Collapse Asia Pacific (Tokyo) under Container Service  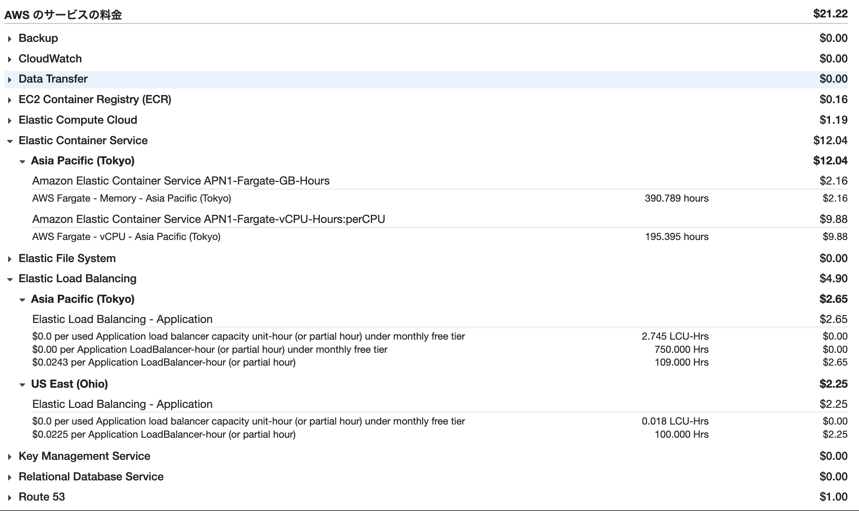22,161
